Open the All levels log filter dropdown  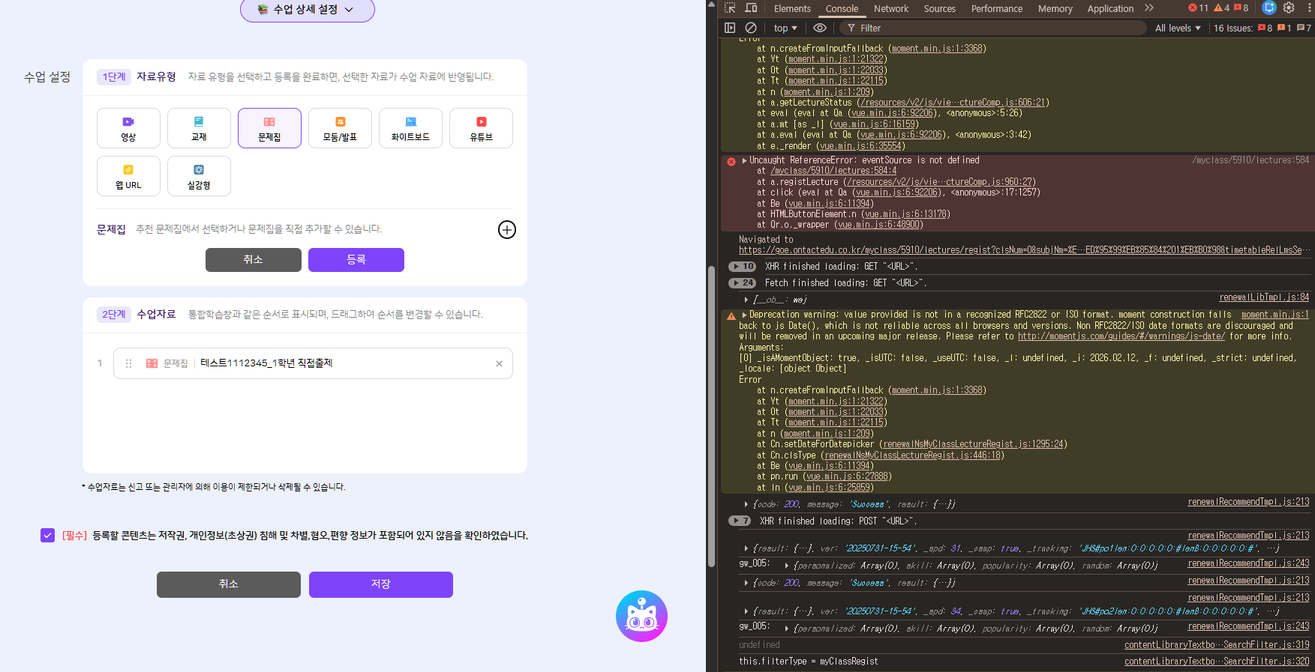(x=1178, y=28)
